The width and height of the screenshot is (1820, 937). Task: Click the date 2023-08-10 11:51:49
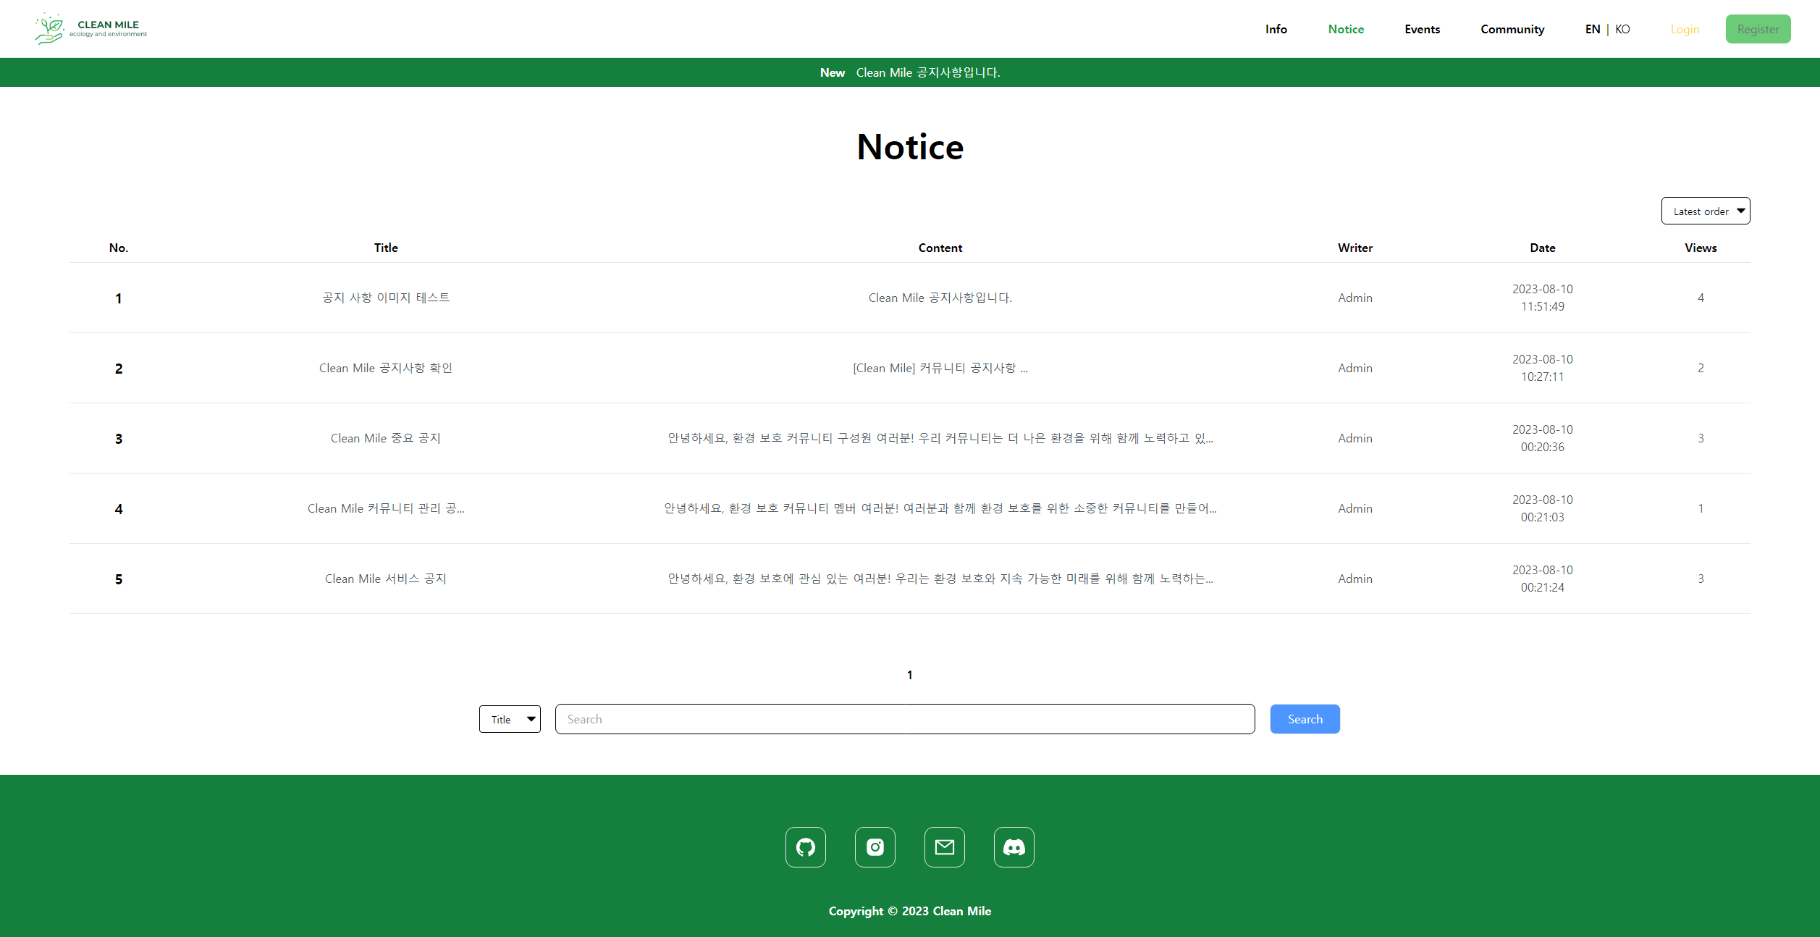[x=1543, y=298]
